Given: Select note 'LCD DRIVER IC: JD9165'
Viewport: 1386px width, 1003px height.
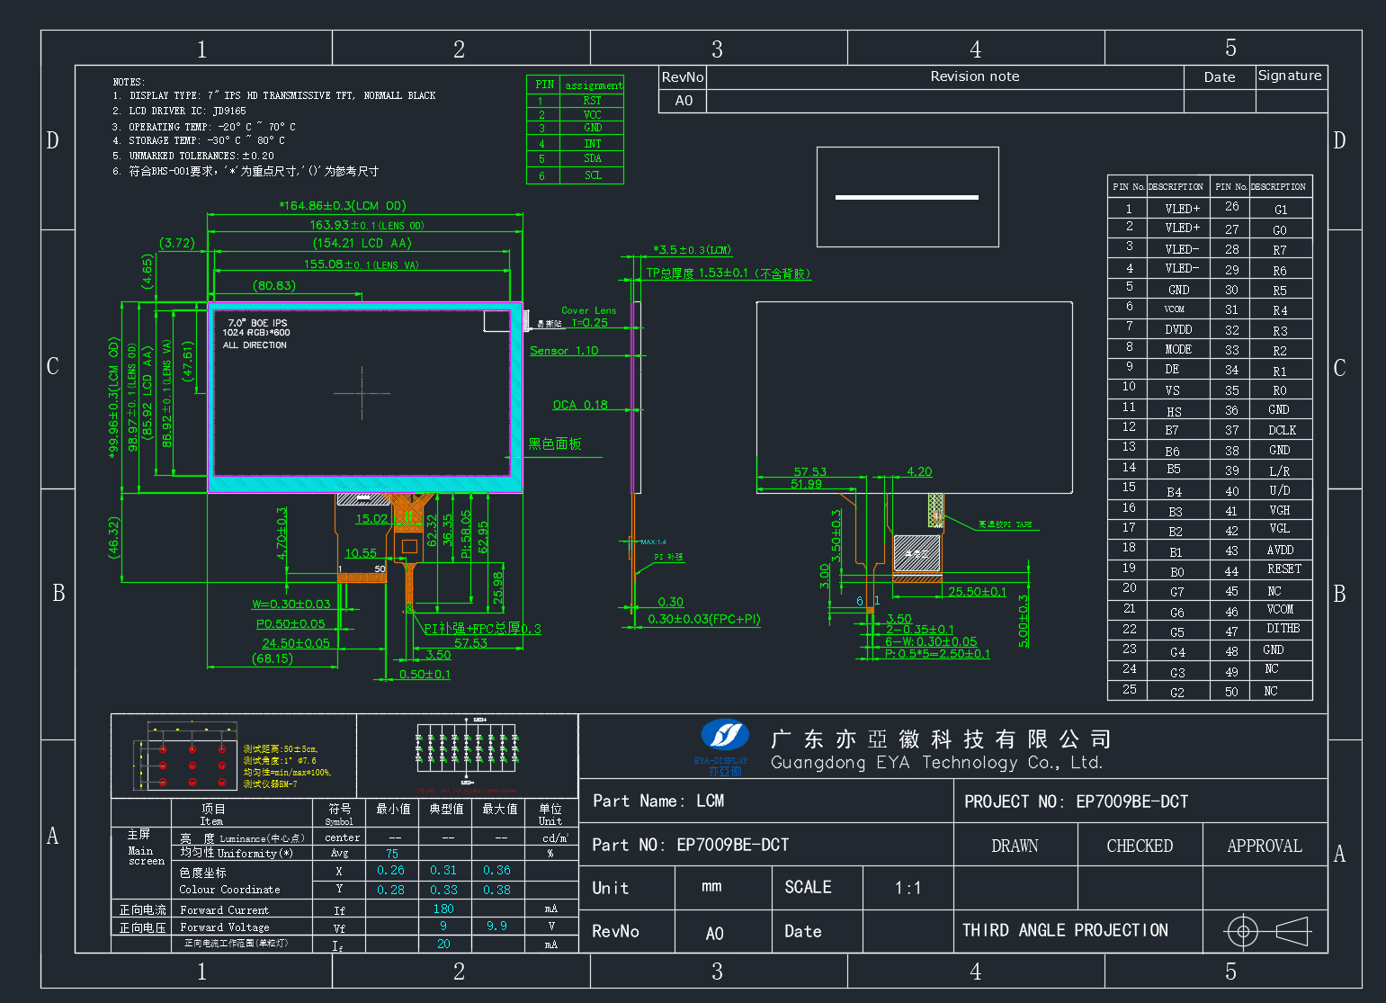Looking at the screenshot, I should point(179,112).
